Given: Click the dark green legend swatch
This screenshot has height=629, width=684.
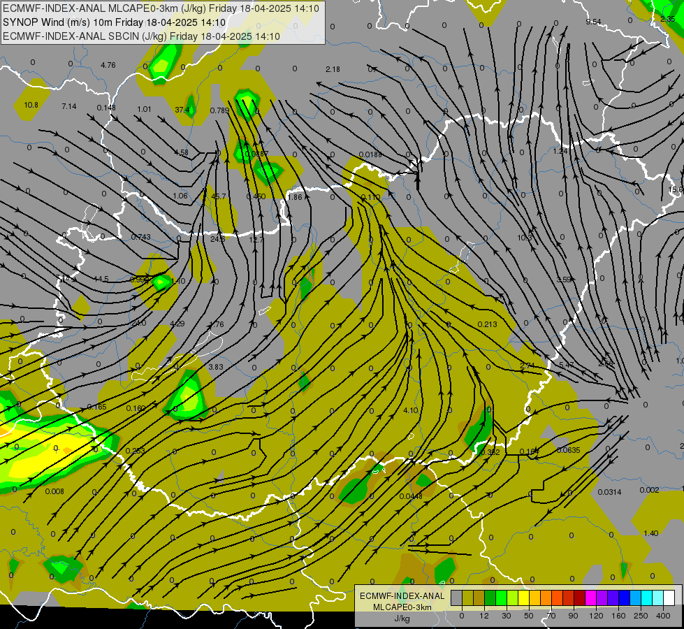Looking at the screenshot, I should tap(490, 598).
